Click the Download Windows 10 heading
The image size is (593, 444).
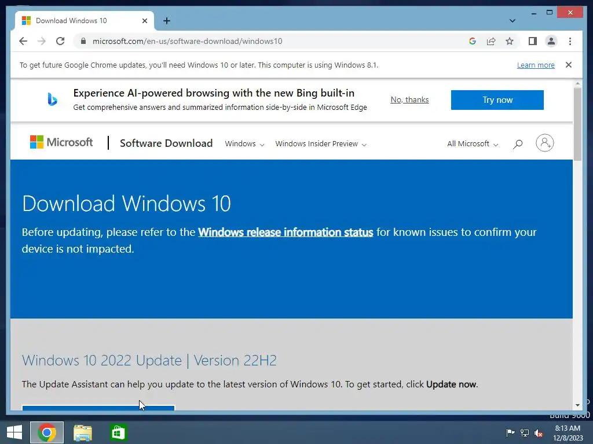coord(126,203)
